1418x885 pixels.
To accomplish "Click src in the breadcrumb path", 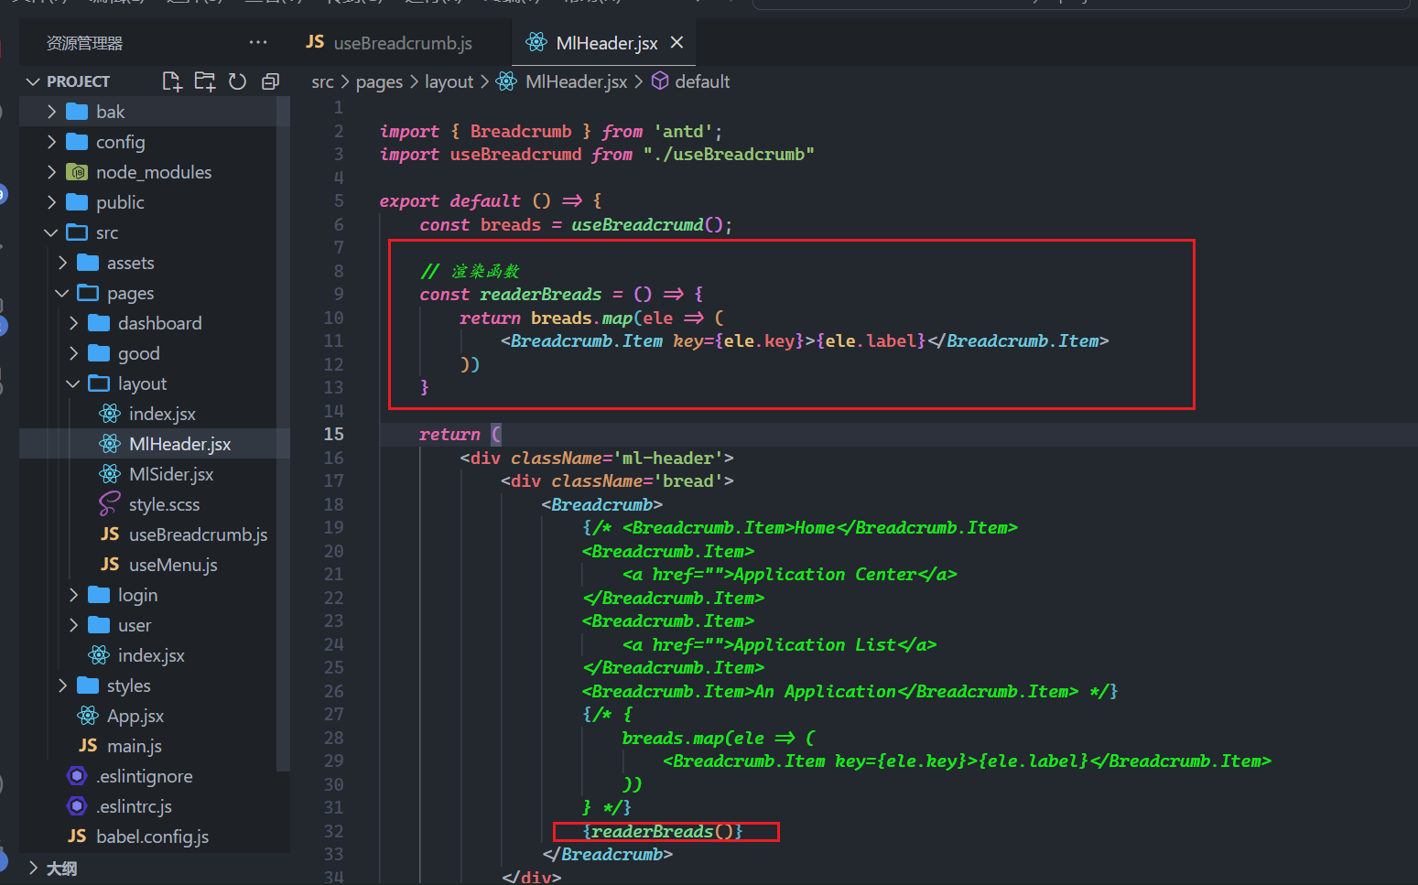I will [x=322, y=81].
